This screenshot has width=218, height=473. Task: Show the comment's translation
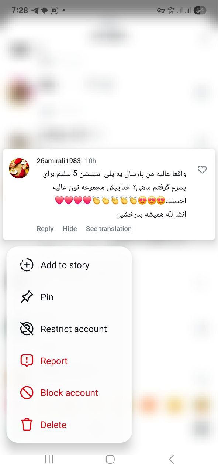[109, 229]
